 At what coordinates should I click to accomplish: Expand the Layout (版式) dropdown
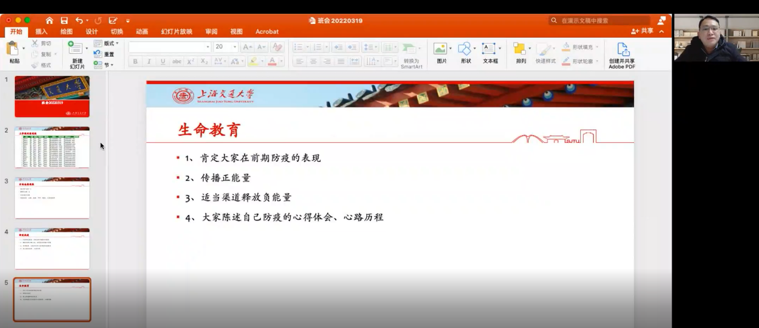tap(111, 44)
